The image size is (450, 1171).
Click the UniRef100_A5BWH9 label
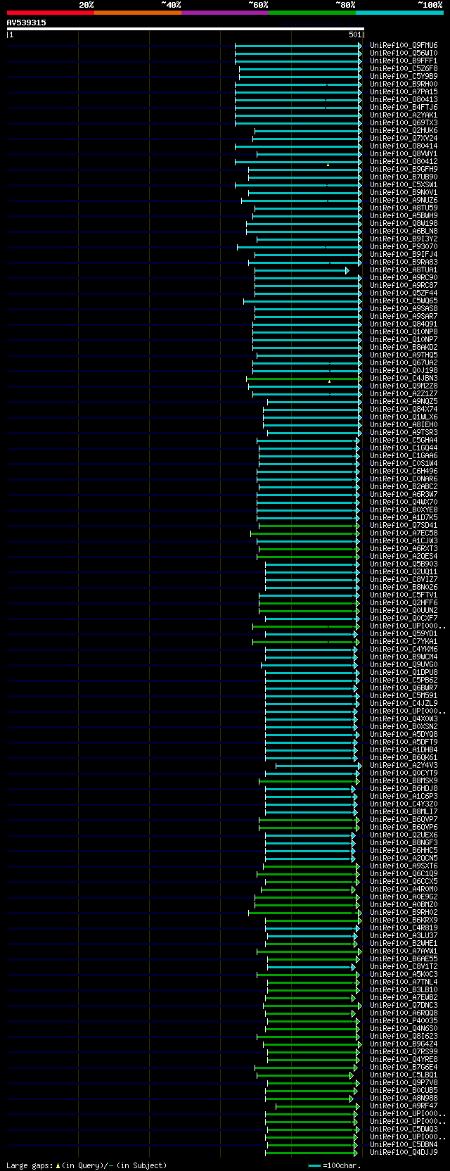[404, 215]
